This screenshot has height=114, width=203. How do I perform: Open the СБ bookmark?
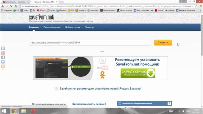pyautogui.click(x=16, y=10)
